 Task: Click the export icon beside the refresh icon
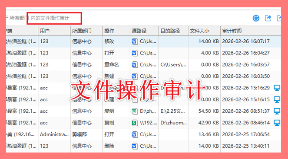(x=268, y=18)
